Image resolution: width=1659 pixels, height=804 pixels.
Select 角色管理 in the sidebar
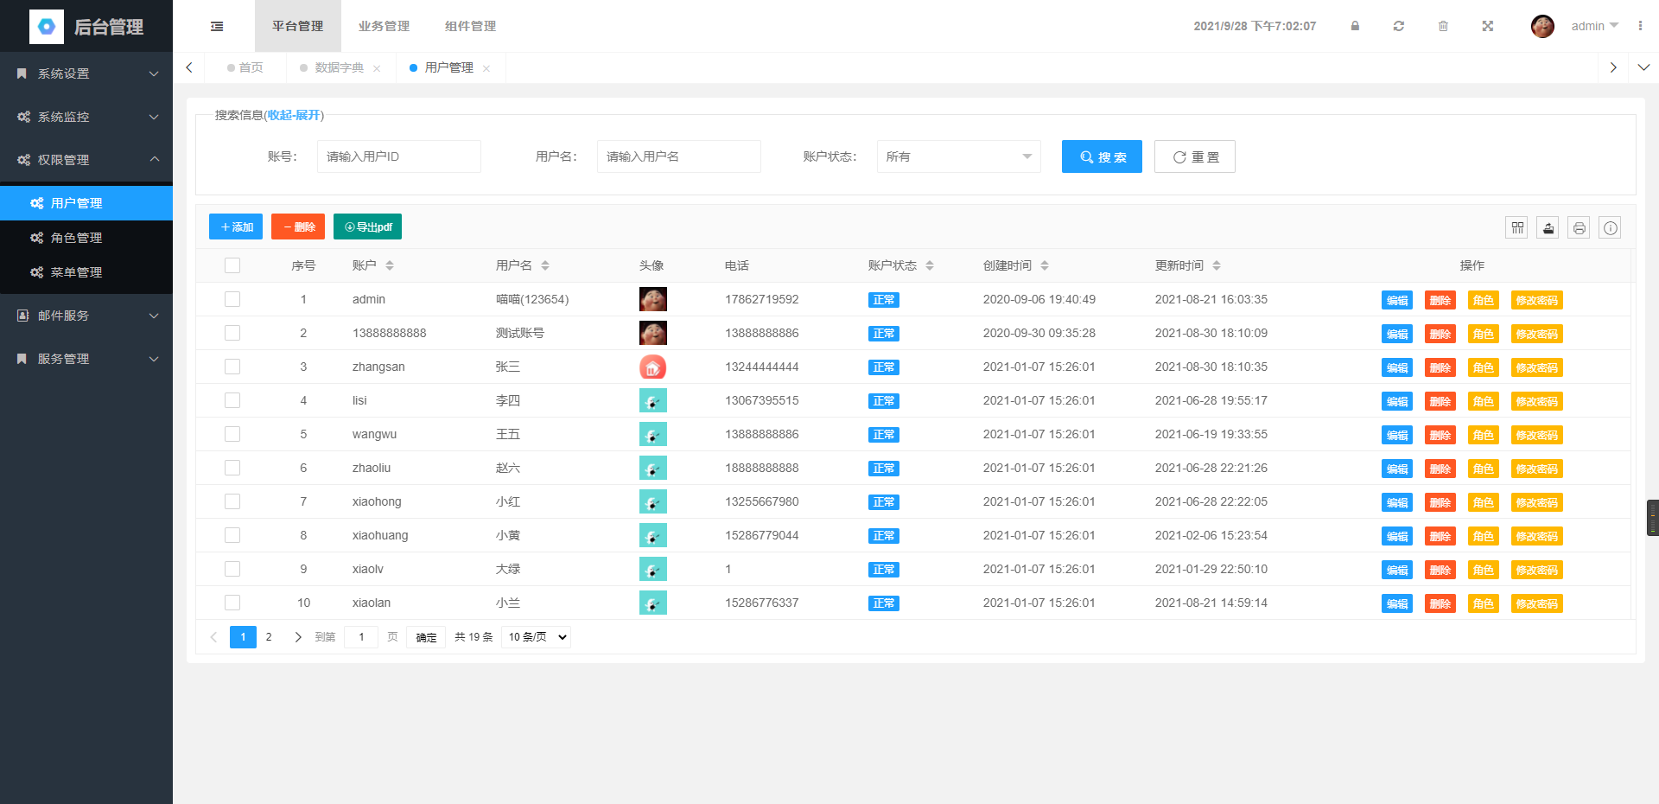[86, 238]
